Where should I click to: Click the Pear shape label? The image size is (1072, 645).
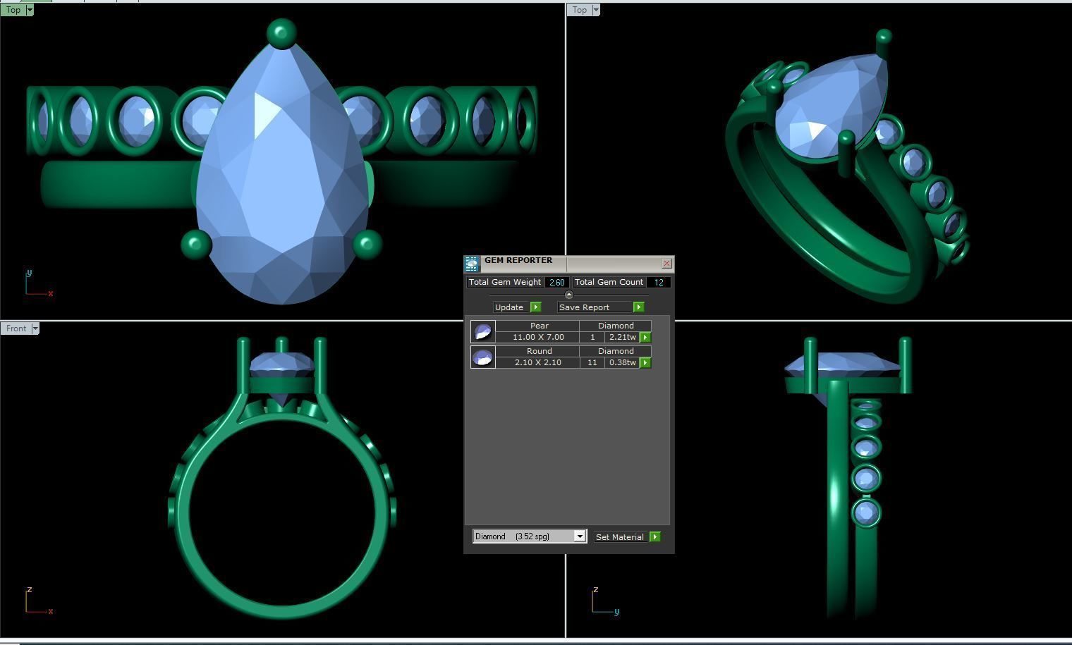tap(540, 326)
